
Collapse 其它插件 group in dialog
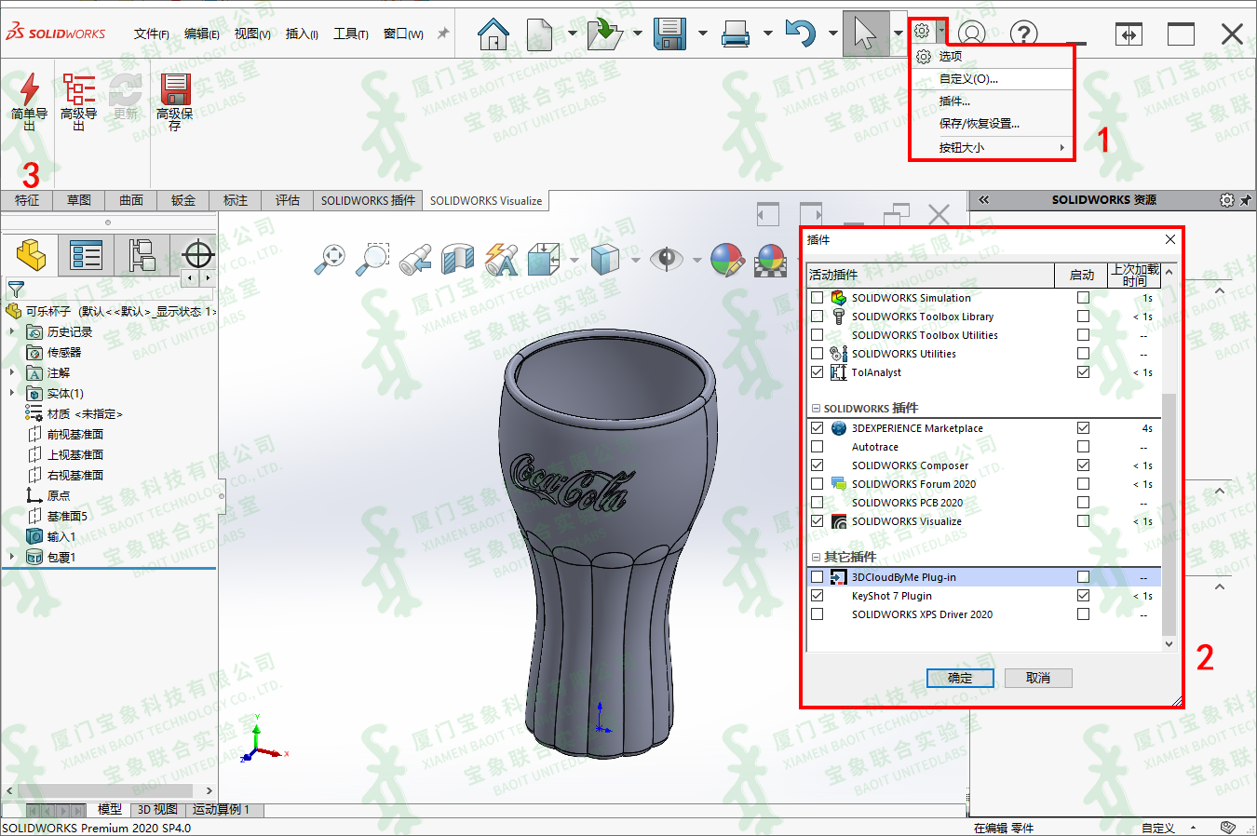[817, 558]
